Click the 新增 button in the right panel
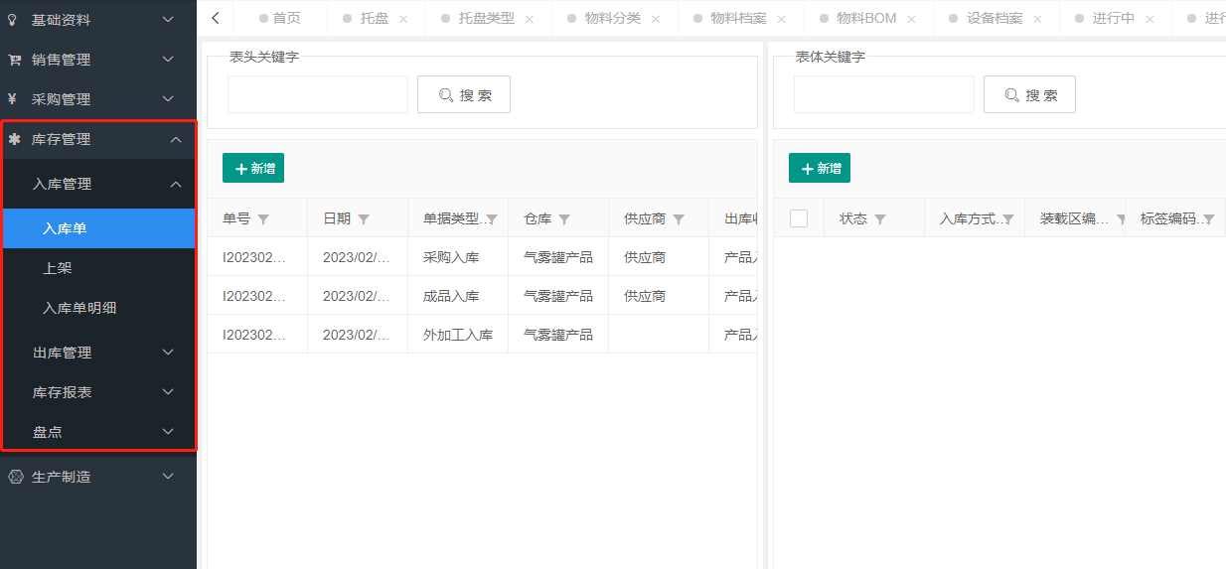The height and width of the screenshot is (569, 1226). (820, 169)
